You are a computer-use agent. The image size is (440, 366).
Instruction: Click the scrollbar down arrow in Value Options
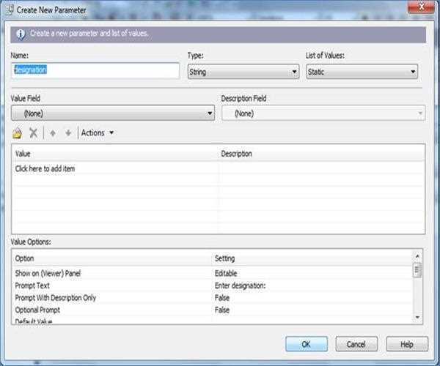417,317
